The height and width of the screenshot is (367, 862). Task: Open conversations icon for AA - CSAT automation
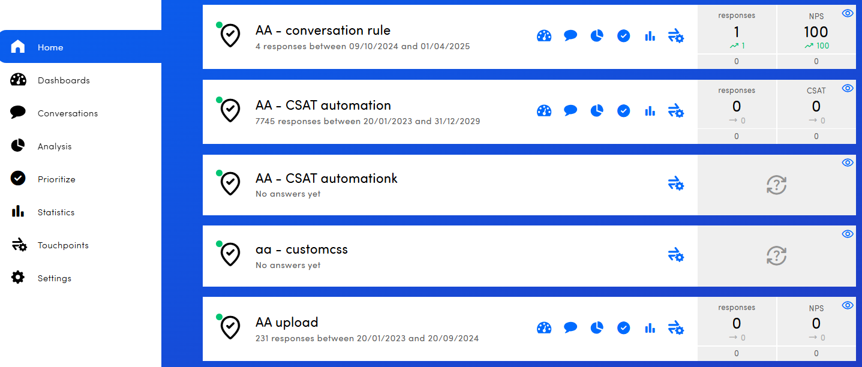tap(570, 111)
